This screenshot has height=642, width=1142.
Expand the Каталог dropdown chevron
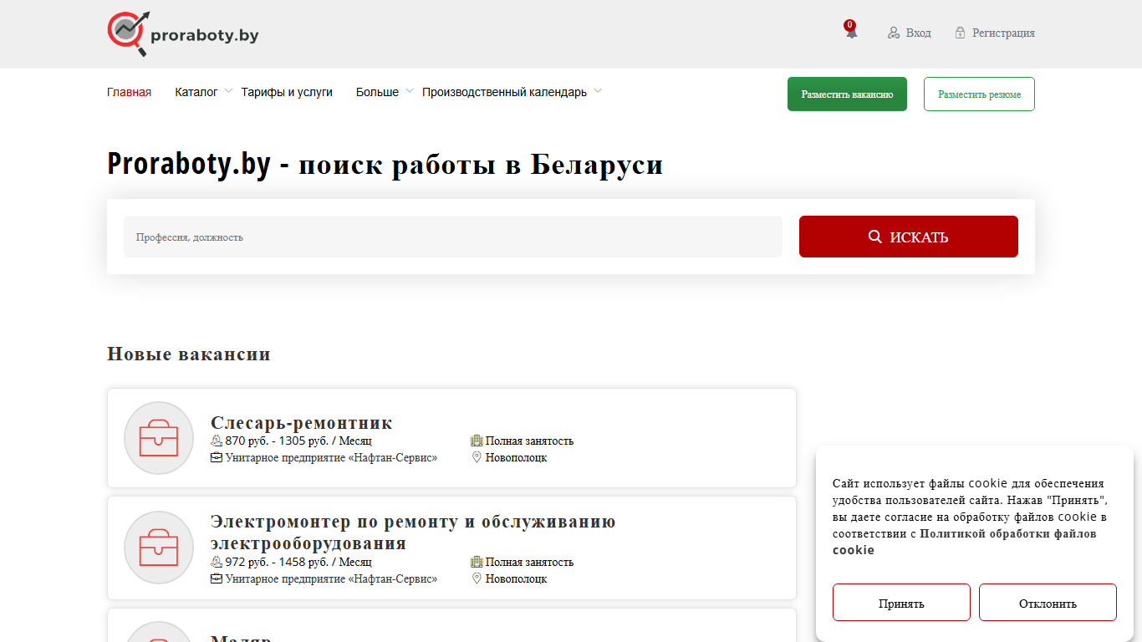(228, 91)
